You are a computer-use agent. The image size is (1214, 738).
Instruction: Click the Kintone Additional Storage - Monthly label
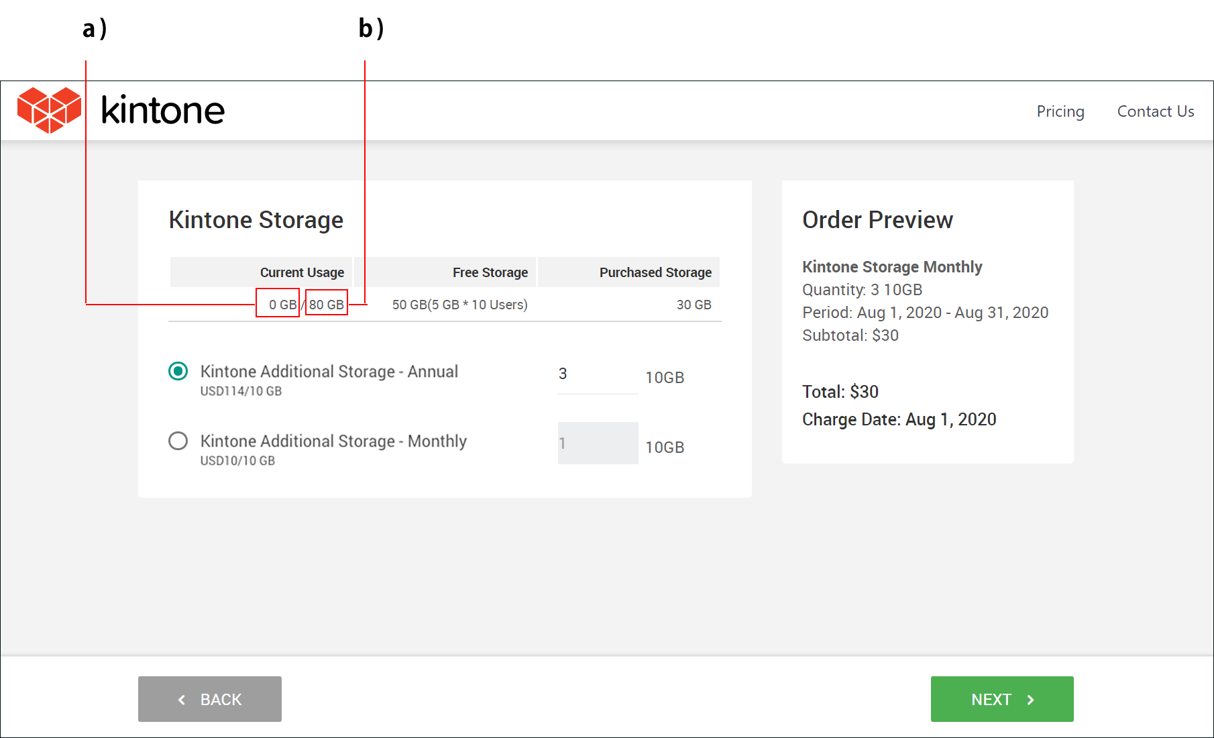(x=333, y=441)
